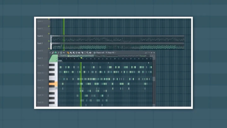Select the orange Draw pencil tool
Viewport: 227px width, 128px height.
point(68,53)
